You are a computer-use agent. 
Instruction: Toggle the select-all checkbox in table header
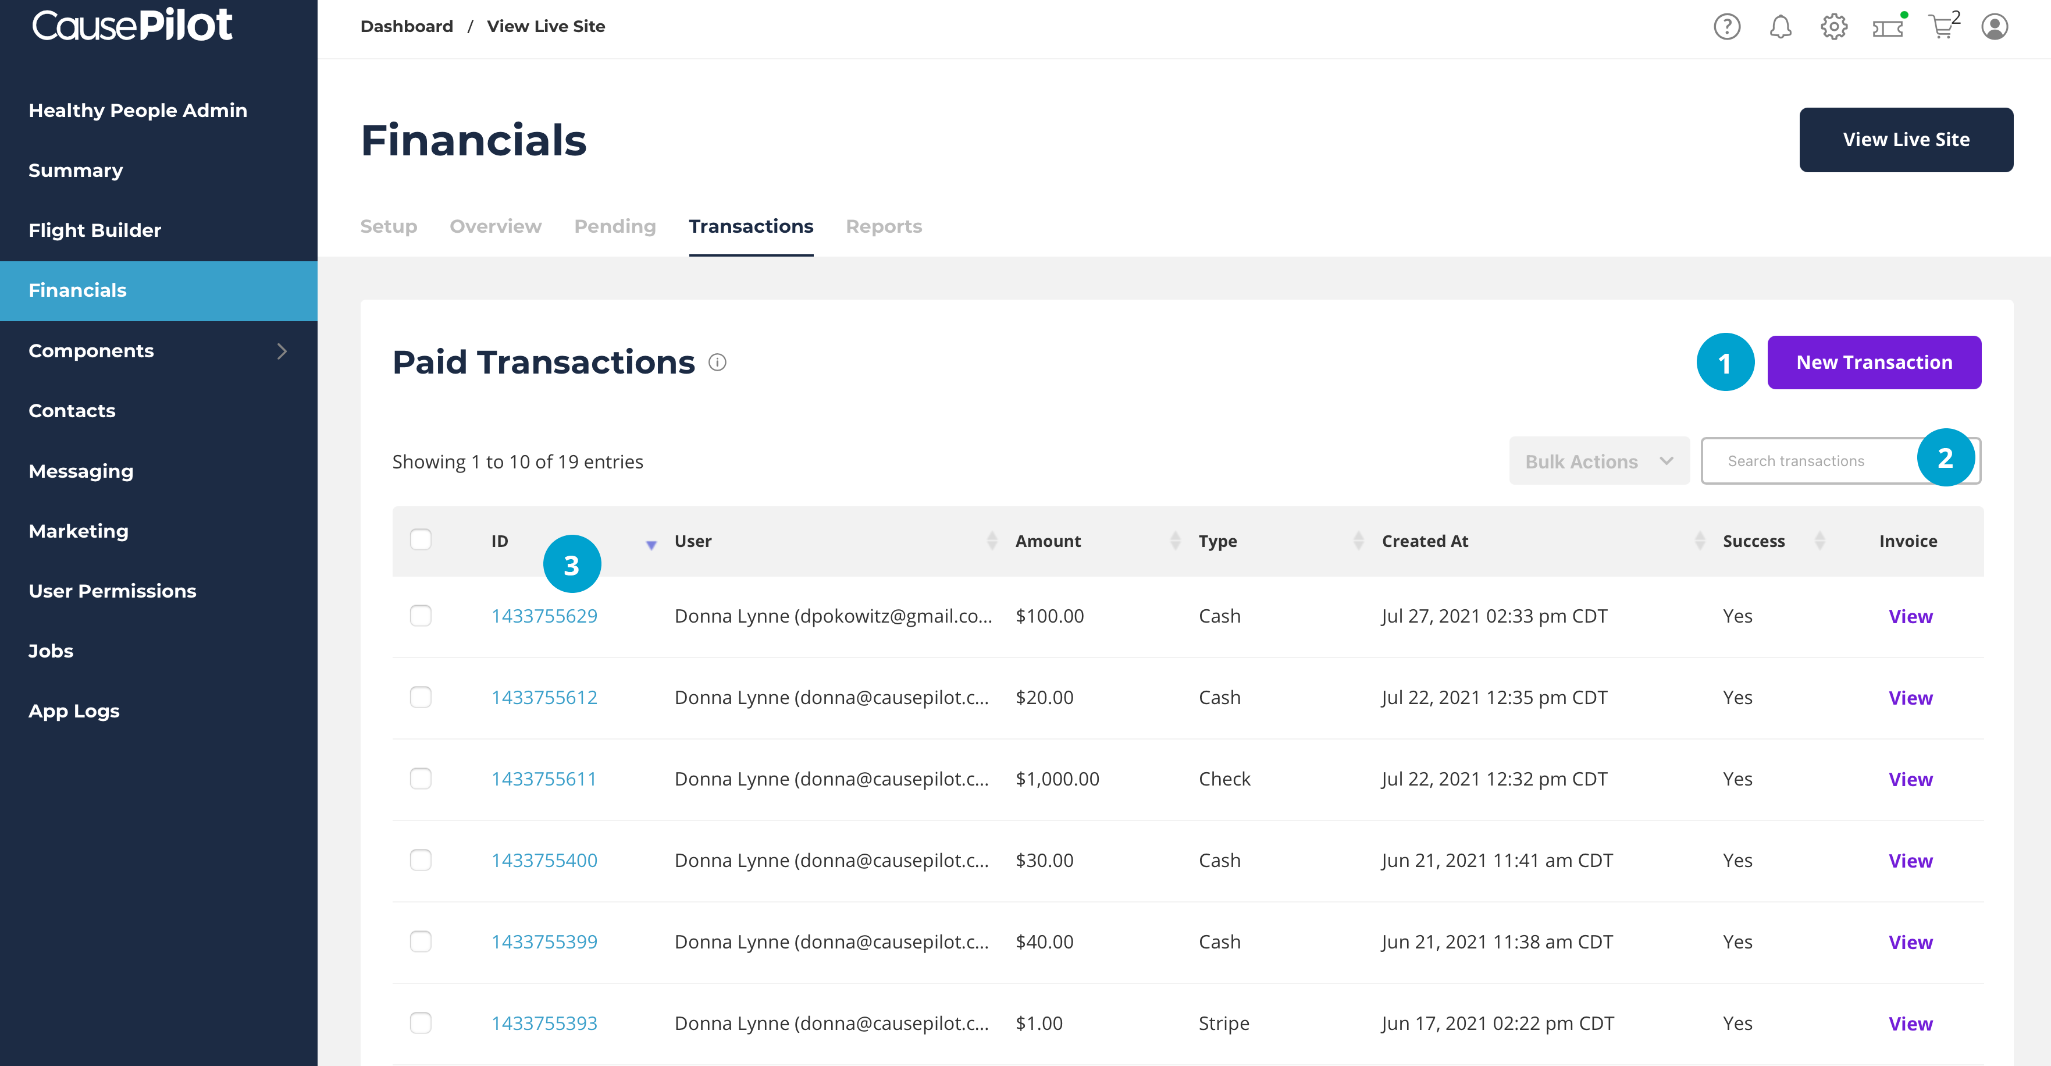click(421, 539)
